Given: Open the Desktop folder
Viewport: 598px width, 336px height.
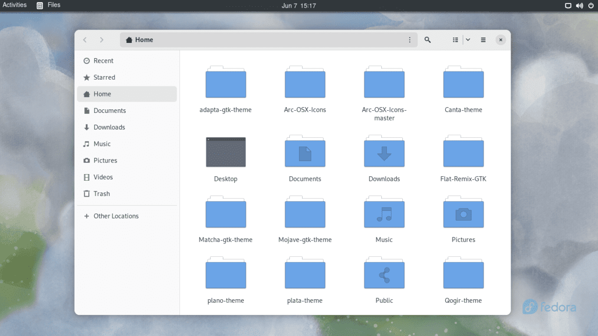Looking at the screenshot, I should [225, 152].
